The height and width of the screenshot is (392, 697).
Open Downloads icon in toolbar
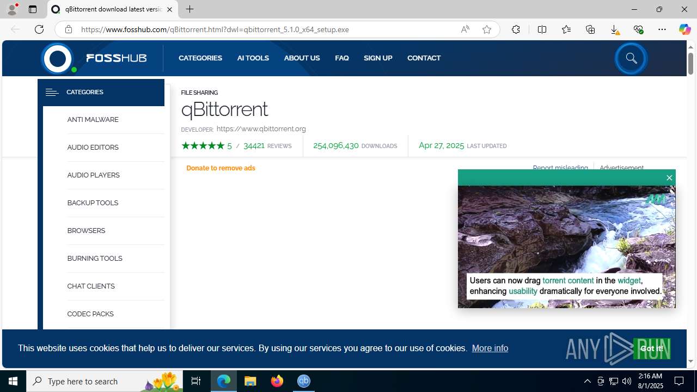pos(614,29)
